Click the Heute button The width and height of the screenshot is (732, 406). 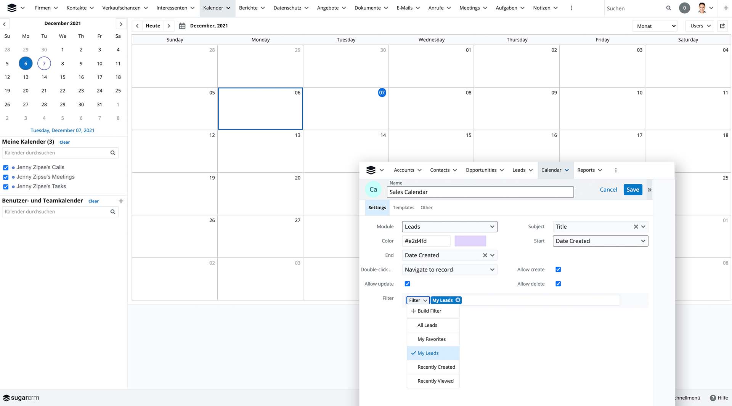pos(153,26)
